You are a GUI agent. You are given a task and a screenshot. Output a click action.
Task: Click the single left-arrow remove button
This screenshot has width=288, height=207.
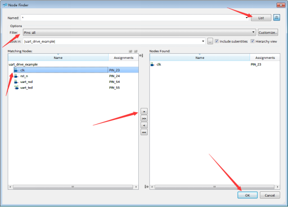[x=144, y=126]
